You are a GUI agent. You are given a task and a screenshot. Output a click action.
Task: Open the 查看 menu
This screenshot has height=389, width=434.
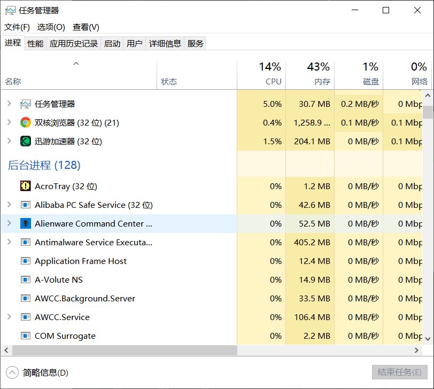click(86, 27)
